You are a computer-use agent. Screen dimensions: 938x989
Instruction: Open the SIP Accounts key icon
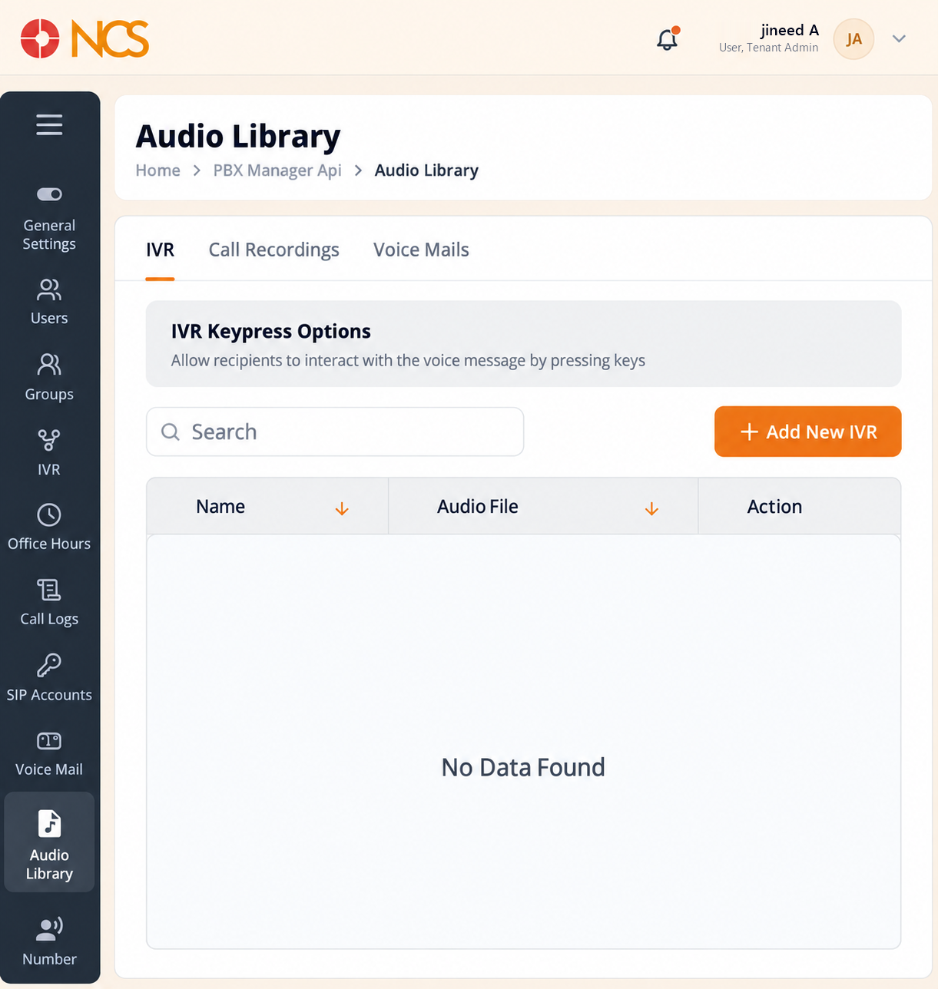pyautogui.click(x=49, y=665)
